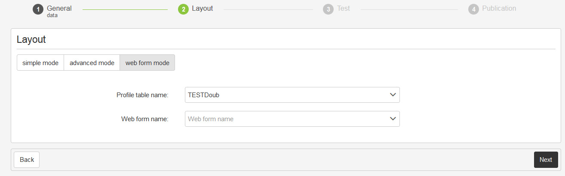The image size is (565, 176).
Task: Click the step 1 circle icon
Action: click(x=38, y=9)
